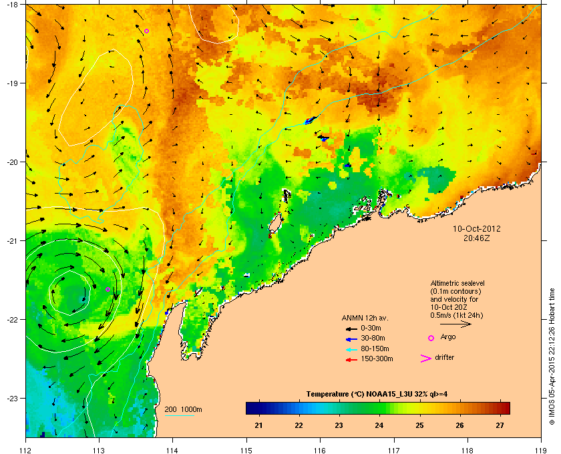Click the red 150-300m arrow legend symbol
This screenshot has width=561, height=454.
point(351,360)
